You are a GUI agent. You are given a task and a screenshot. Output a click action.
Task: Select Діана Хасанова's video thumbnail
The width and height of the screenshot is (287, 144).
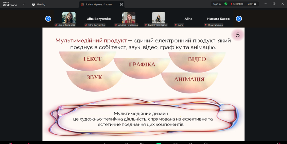coord(69,18)
